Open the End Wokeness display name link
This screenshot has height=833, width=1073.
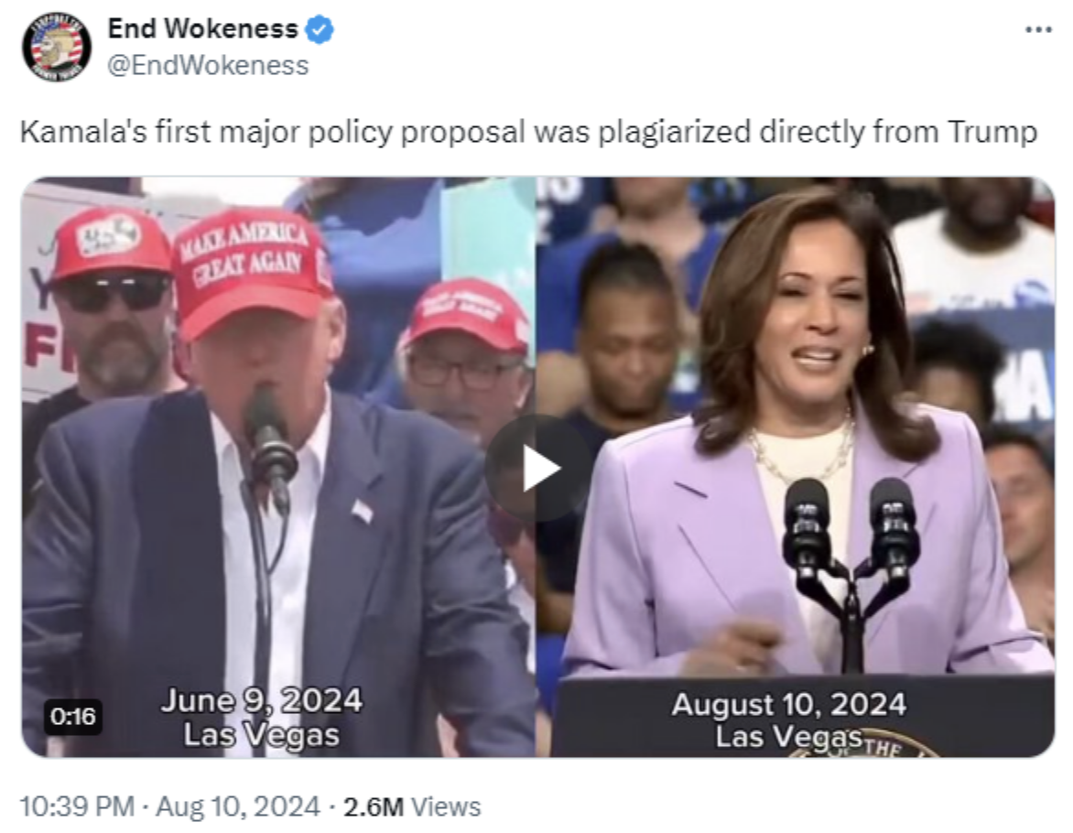coord(202,28)
